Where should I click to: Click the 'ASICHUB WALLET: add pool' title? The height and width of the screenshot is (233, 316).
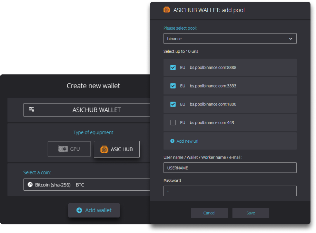[x=209, y=10]
